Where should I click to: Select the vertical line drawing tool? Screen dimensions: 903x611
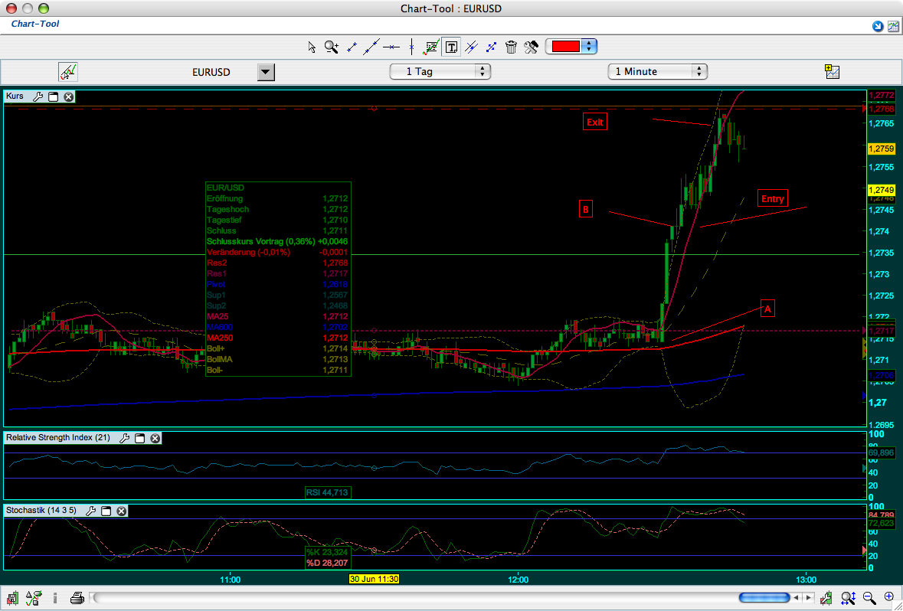(x=411, y=47)
